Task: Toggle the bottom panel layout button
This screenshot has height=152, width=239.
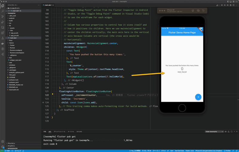Action: pos(231,1)
